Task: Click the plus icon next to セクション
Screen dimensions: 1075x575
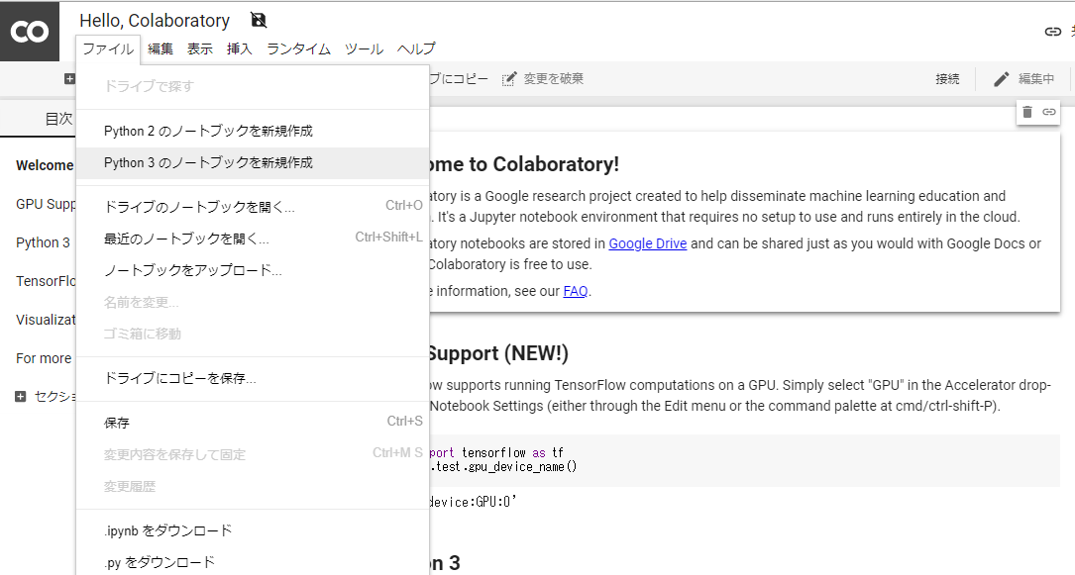Action: tap(21, 396)
